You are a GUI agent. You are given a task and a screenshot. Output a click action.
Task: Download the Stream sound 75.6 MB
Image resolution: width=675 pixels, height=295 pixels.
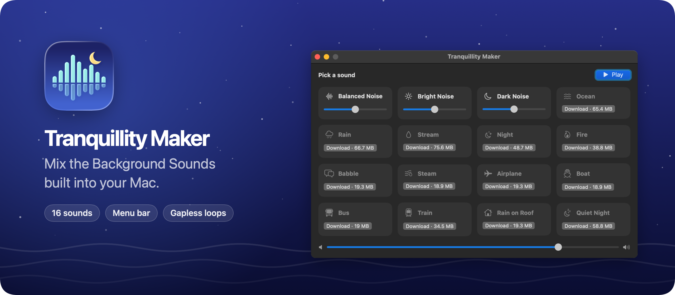click(x=429, y=147)
